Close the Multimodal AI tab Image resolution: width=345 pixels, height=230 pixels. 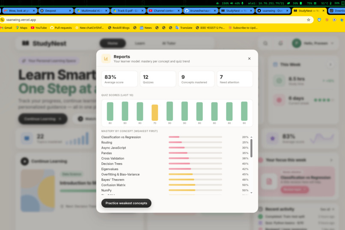[x=106, y=11]
